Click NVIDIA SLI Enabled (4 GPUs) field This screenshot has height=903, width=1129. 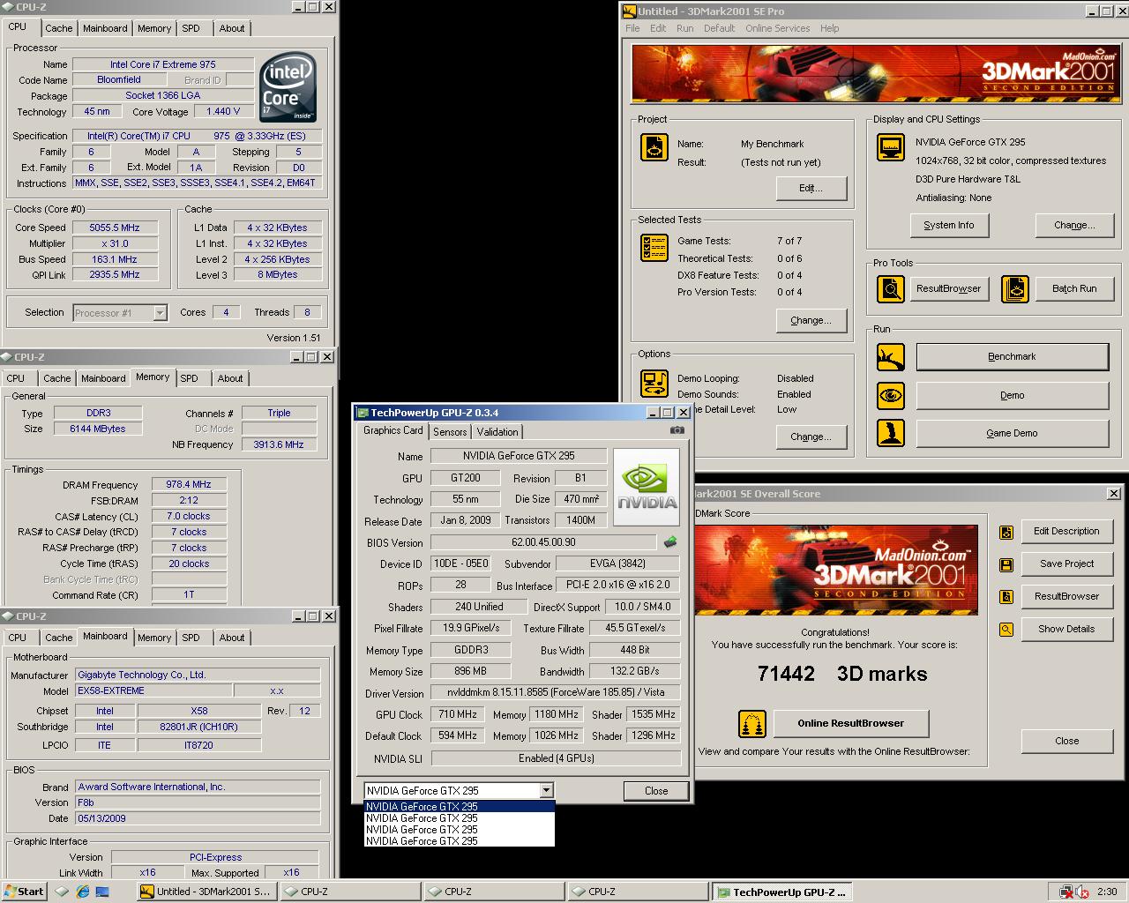tap(556, 758)
